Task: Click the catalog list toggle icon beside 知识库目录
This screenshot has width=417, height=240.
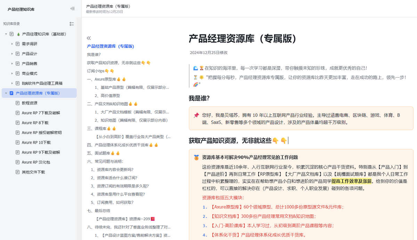Action: pos(72,24)
